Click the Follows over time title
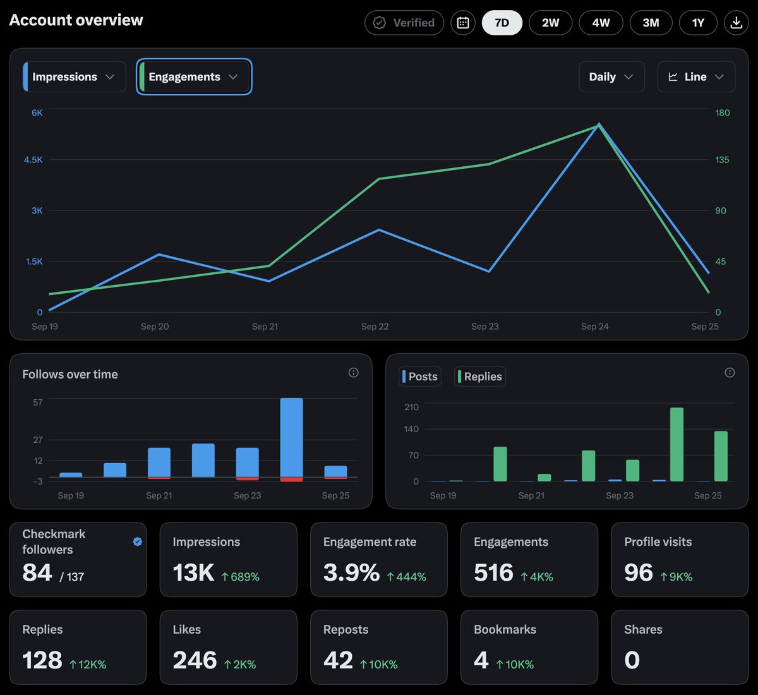758x695 pixels. (70, 374)
